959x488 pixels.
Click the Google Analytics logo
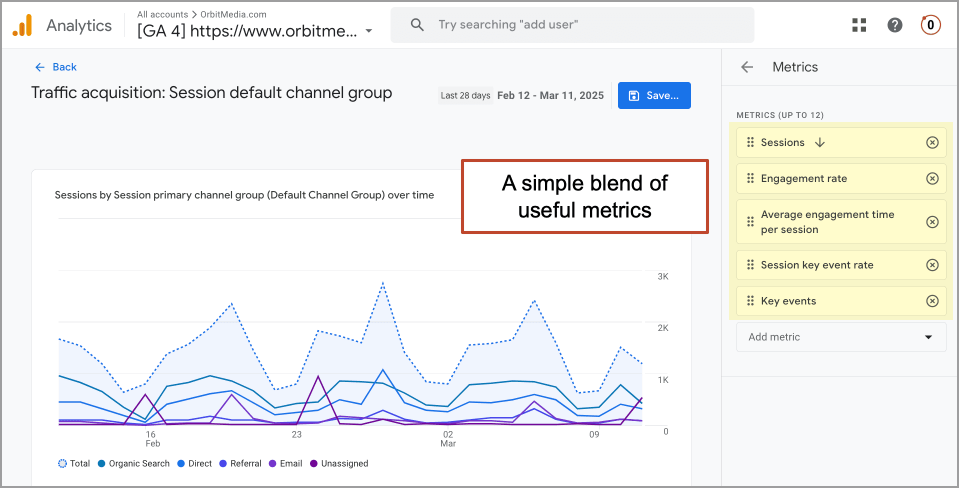click(x=22, y=25)
